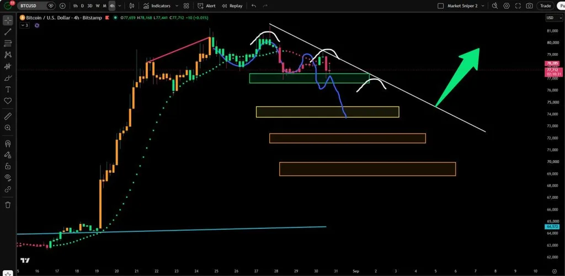The height and width of the screenshot is (276, 565).
Task: Switch to the 1h timeframe
Action: (x=75, y=6)
